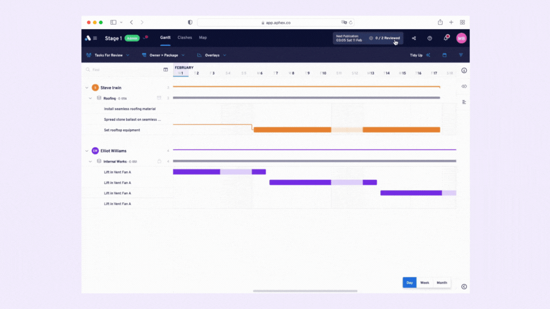Click the MB user avatar

point(461,38)
